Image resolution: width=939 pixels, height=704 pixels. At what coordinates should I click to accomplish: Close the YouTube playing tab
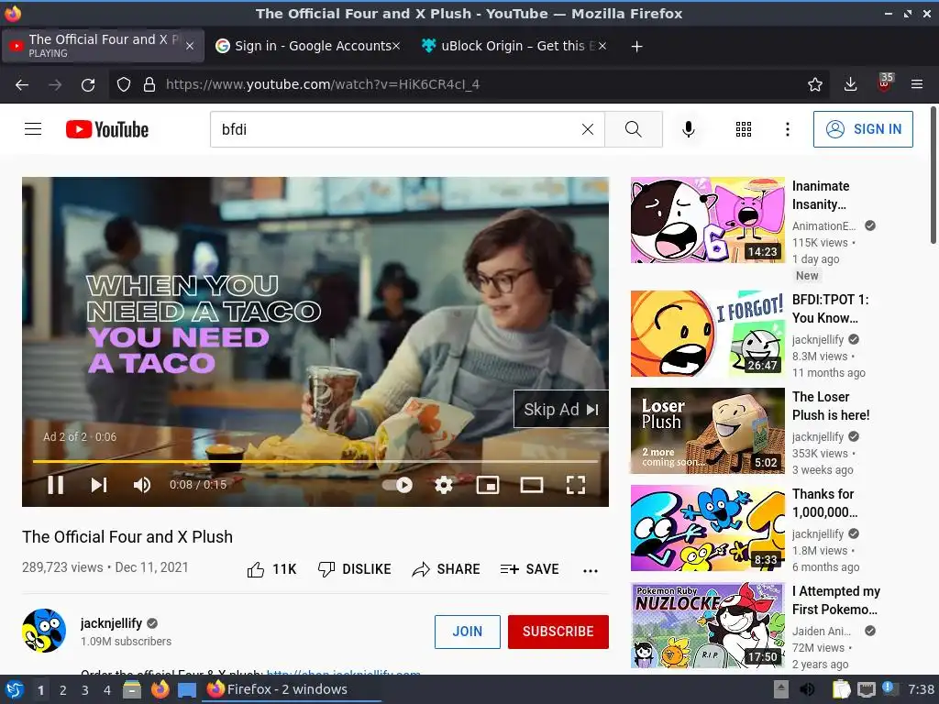(190, 46)
